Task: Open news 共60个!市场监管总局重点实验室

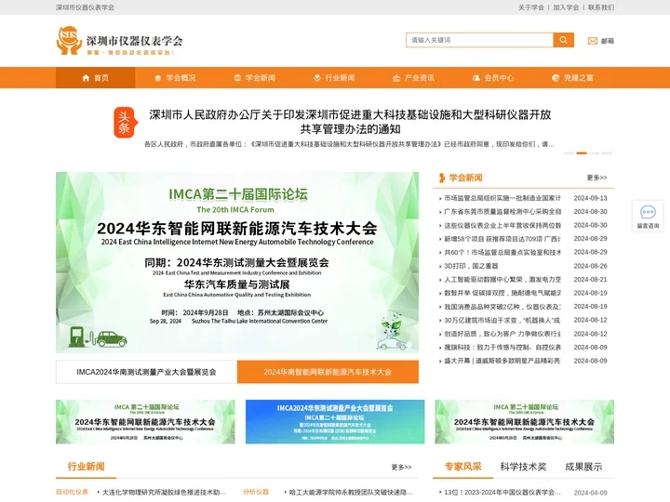Action: coord(502,252)
